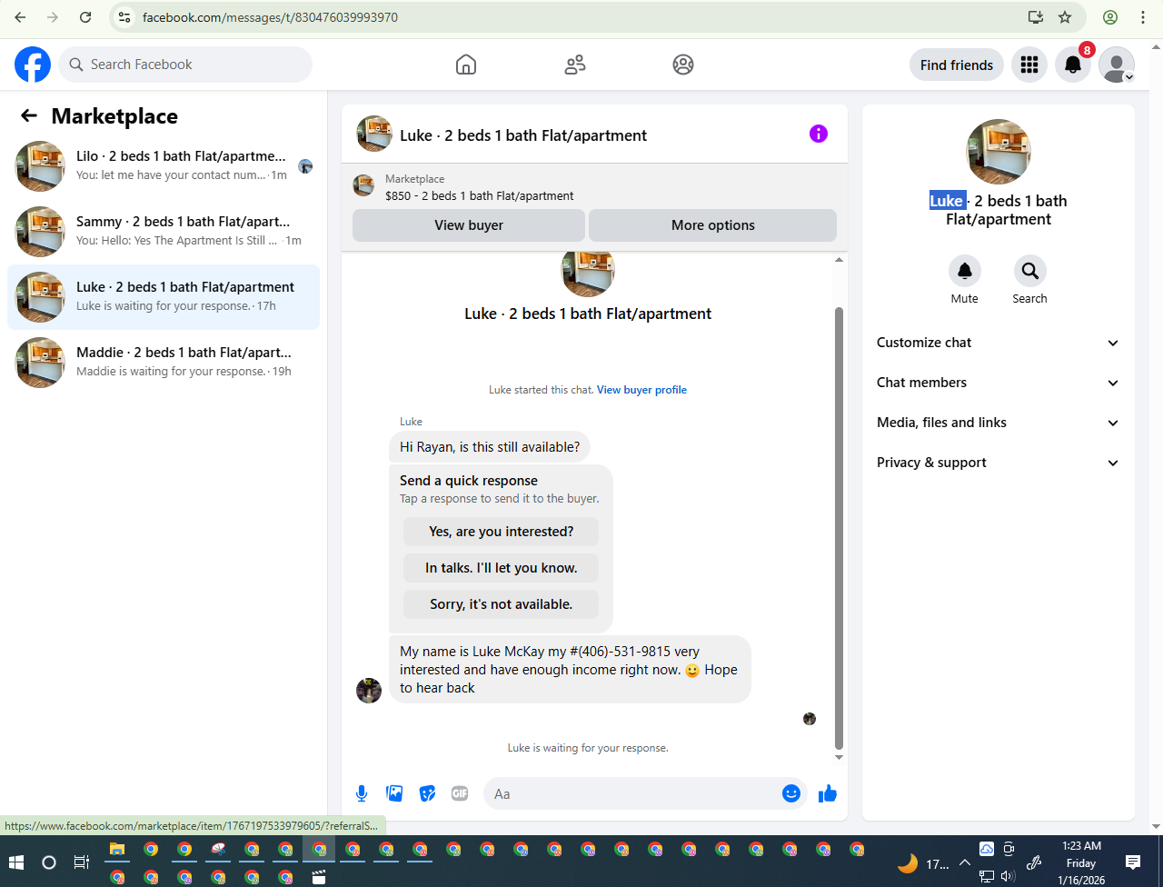Show hidden system tray icons chevron
Screen dimensions: 1163x887
tap(964, 862)
